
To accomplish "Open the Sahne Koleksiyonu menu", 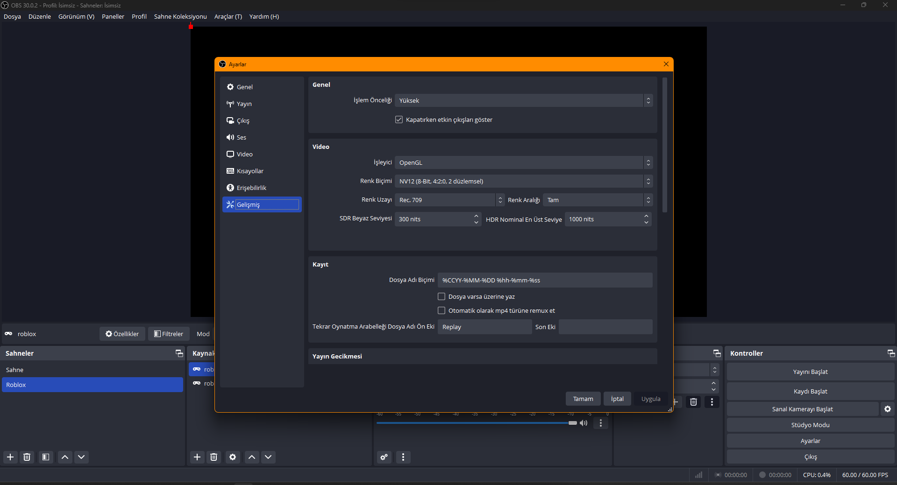I will (180, 16).
